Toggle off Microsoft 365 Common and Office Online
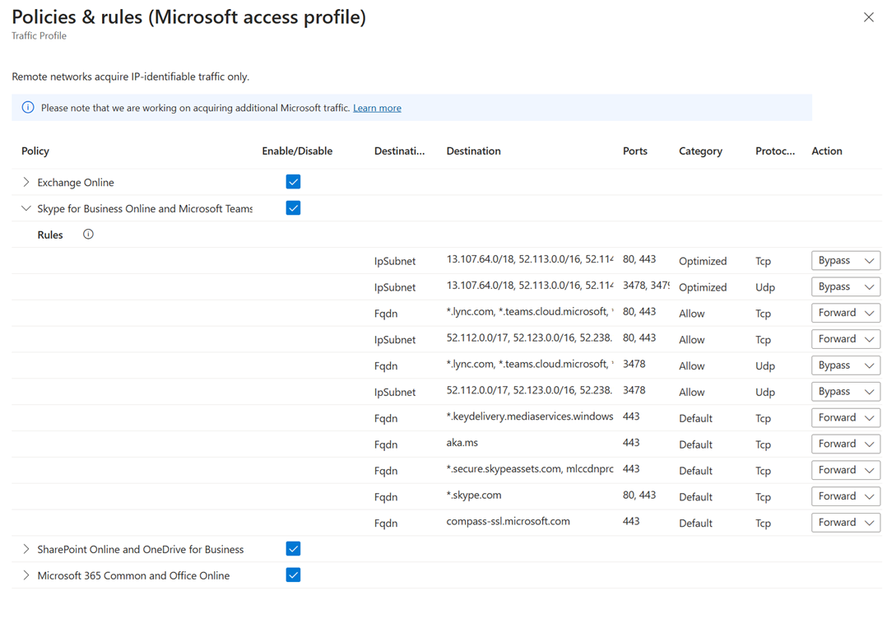The height and width of the screenshot is (628, 887). 293,575
